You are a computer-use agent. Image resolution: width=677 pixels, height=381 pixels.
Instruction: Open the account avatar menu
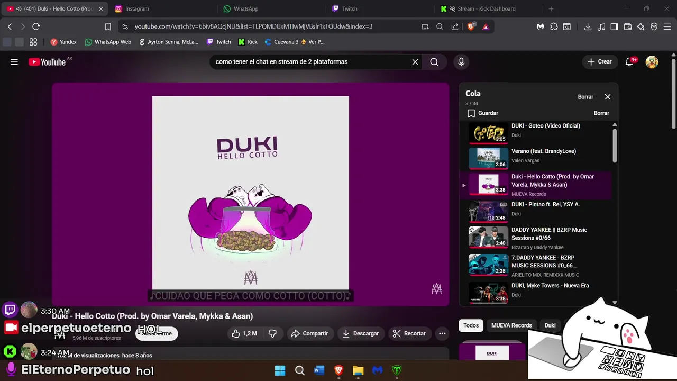(x=652, y=62)
